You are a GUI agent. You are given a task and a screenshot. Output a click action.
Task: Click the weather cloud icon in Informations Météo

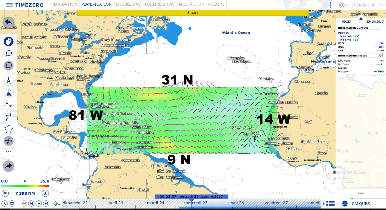(381, 55)
